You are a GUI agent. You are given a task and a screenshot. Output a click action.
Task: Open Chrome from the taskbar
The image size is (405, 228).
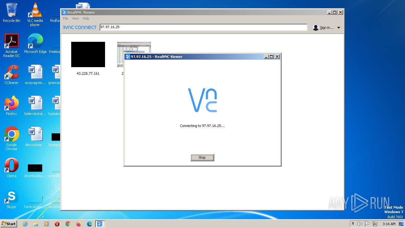68,224
